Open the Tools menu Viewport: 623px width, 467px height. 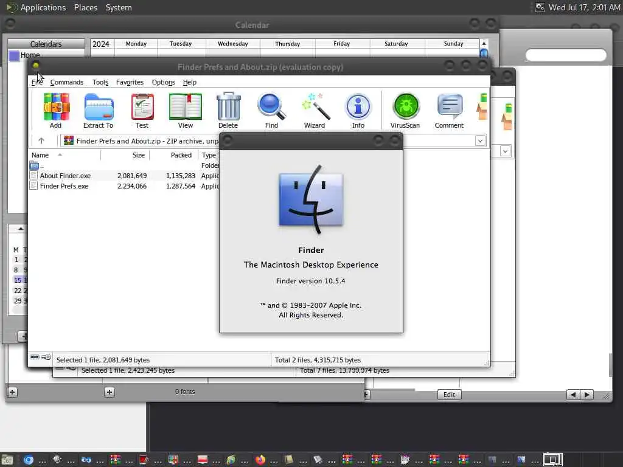[100, 82]
